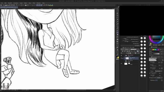This screenshot has height=92, width=164.
Task: Click the Rough textured texture button
Action: [158, 71]
